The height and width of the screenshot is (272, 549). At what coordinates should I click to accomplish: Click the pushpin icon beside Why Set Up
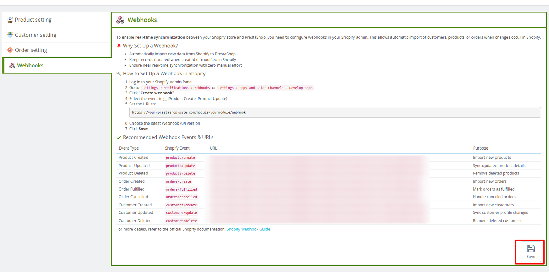119,46
